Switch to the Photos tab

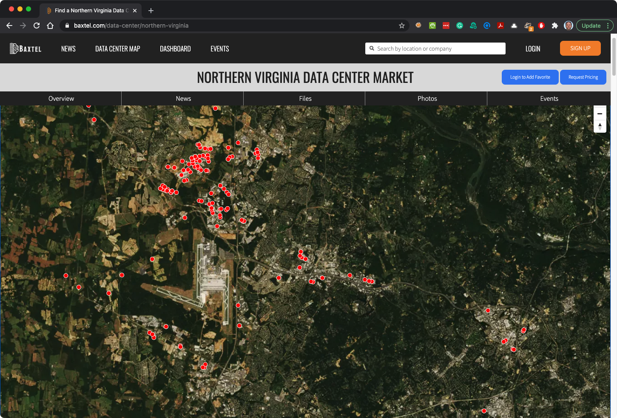coord(427,99)
